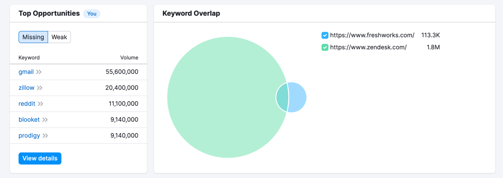This screenshot has height=178, width=503.
Task: Open the reddit keyword link
Action: tap(27, 104)
